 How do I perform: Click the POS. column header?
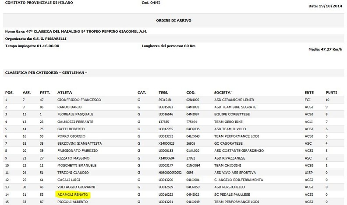(9, 93)
